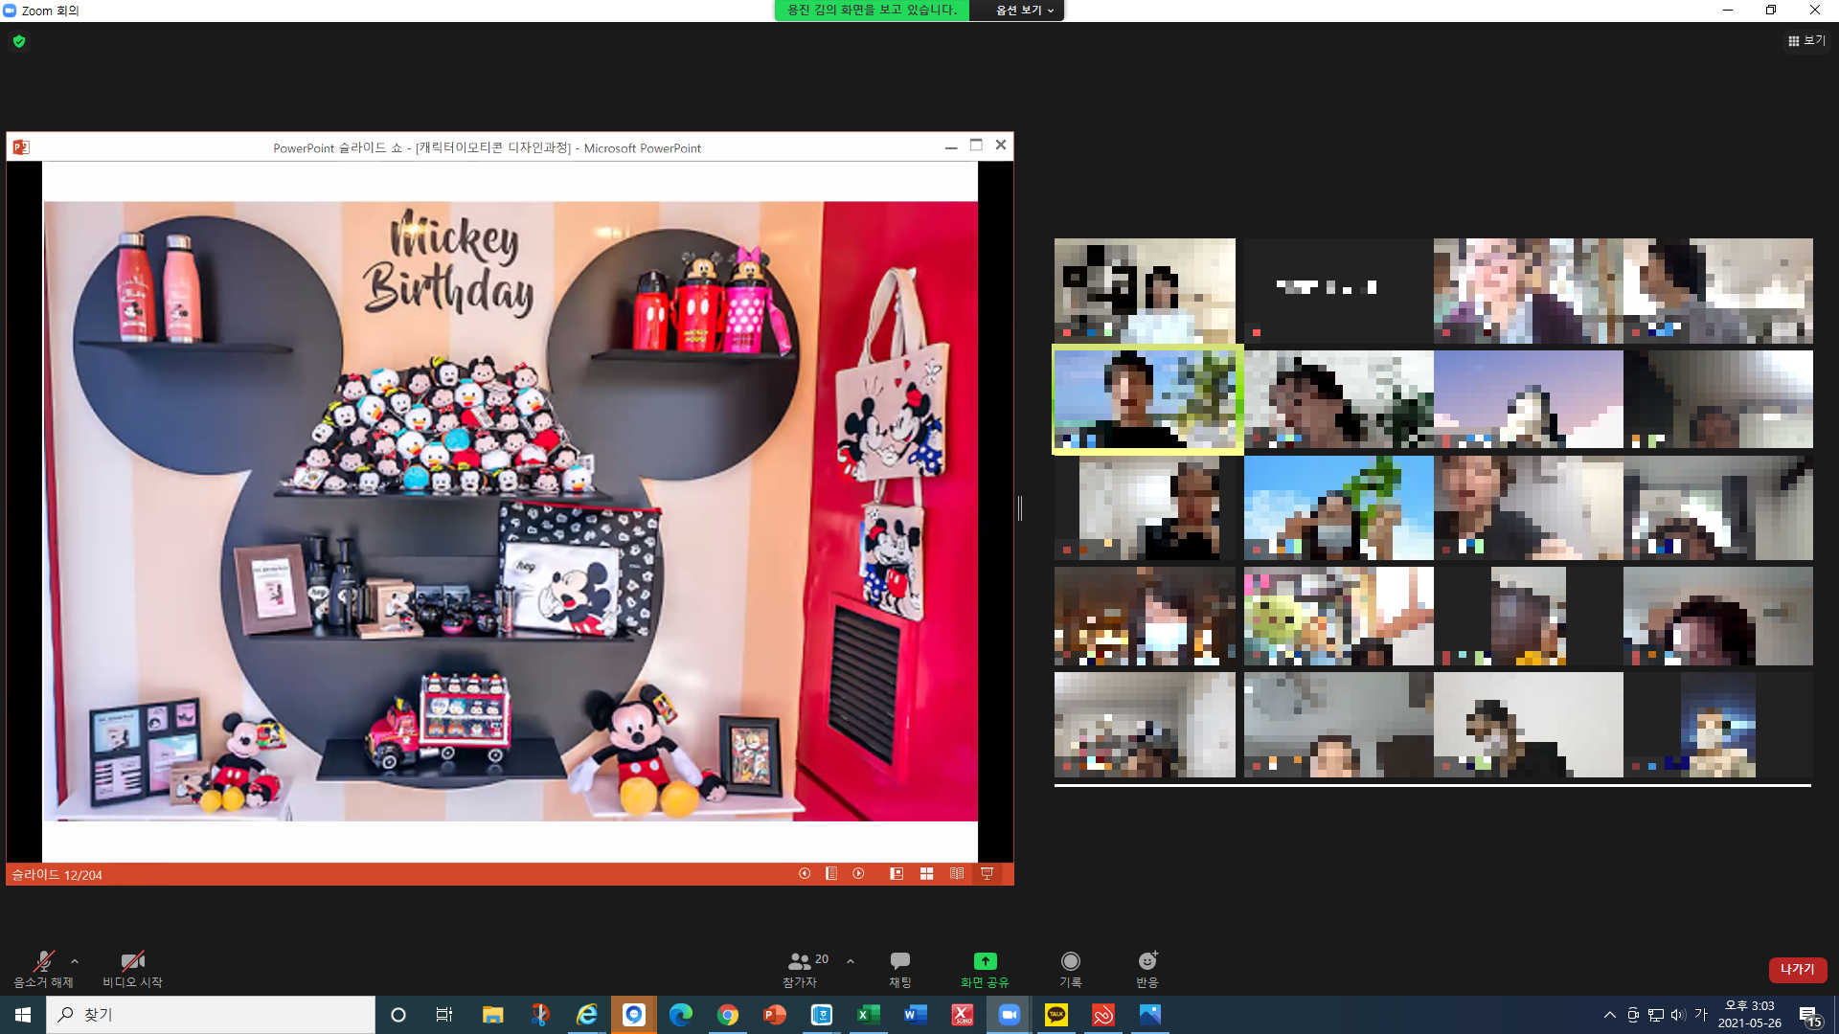
Task: Open File Explorer from taskbar
Action: (x=492, y=1015)
